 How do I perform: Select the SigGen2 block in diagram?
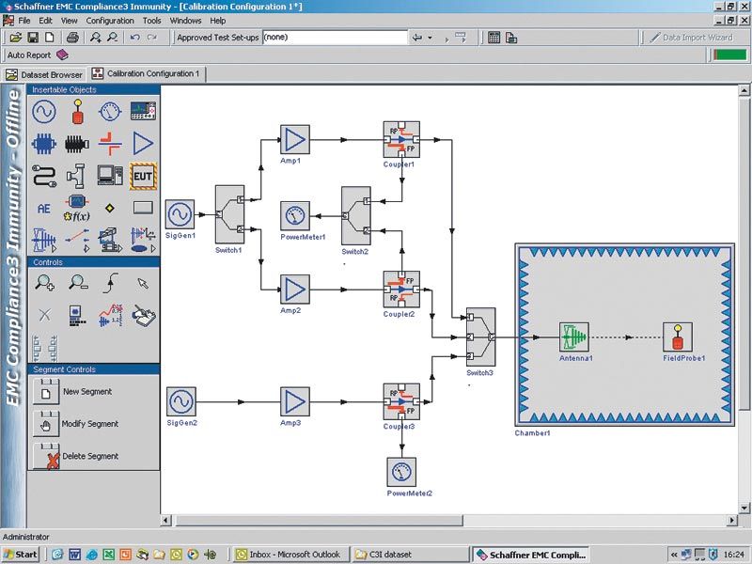[181, 401]
